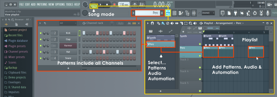Click the Harmor channel button
The height and width of the screenshot is (97, 277).
tap(68, 46)
